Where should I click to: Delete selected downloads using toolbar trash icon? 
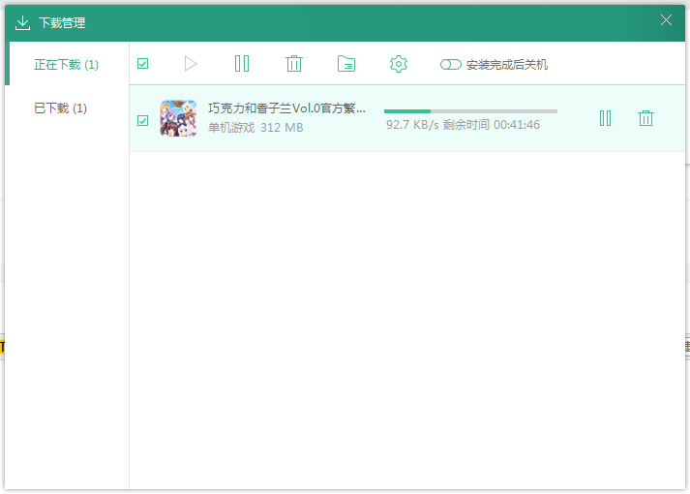click(x=293, y=64)
